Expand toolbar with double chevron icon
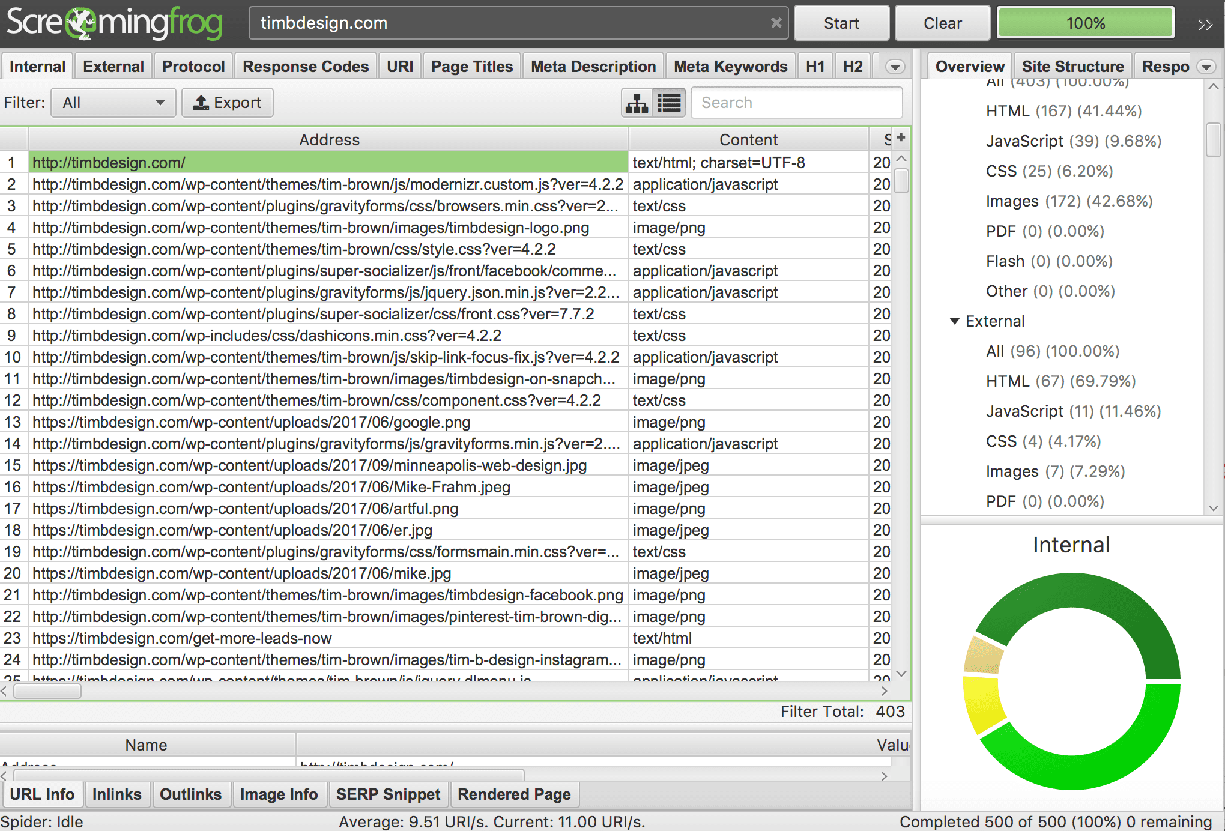 (x=1205, y=24)
